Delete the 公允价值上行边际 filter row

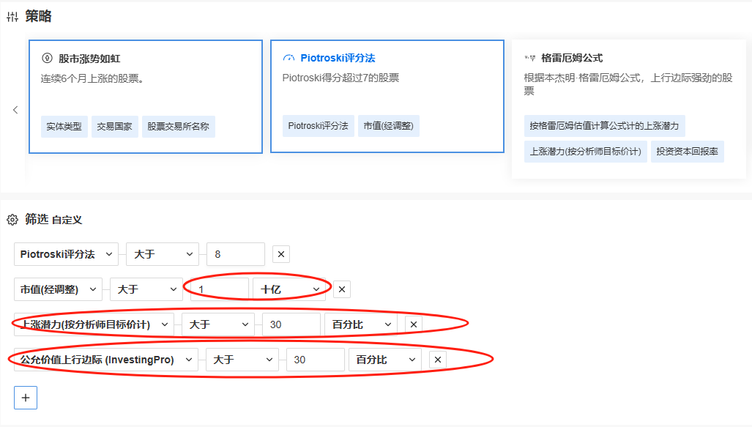coord(437,360)
